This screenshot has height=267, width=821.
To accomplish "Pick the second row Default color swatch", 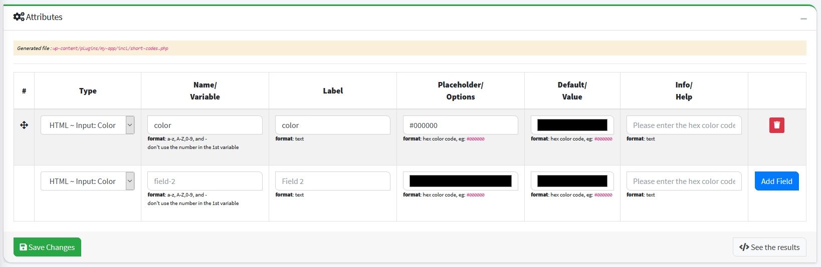I will point(572,181).
